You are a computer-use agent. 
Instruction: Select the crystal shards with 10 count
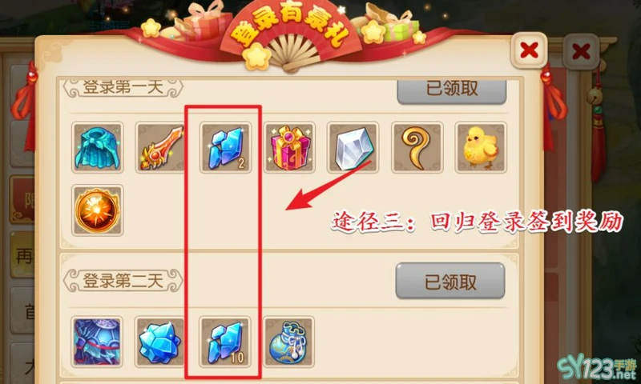[225, 342]
